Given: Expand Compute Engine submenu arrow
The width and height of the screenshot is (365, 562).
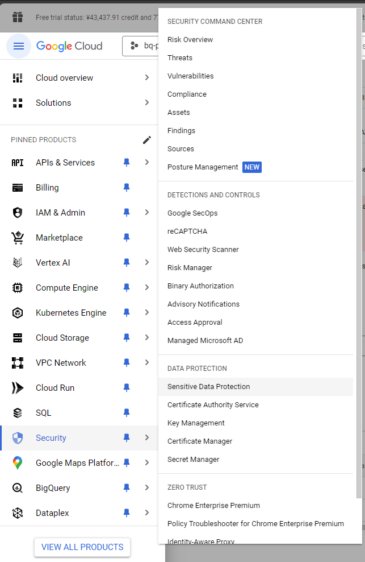Looking at the screenshot, I should [146, 287].
